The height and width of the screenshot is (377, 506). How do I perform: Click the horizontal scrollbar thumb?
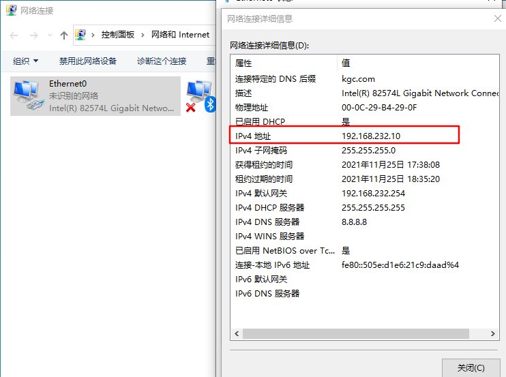[355, 333]
